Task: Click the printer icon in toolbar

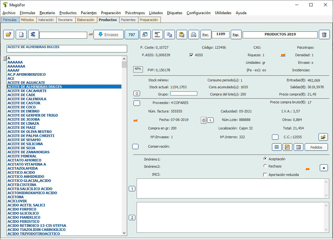Action: (x=194, y=35)
